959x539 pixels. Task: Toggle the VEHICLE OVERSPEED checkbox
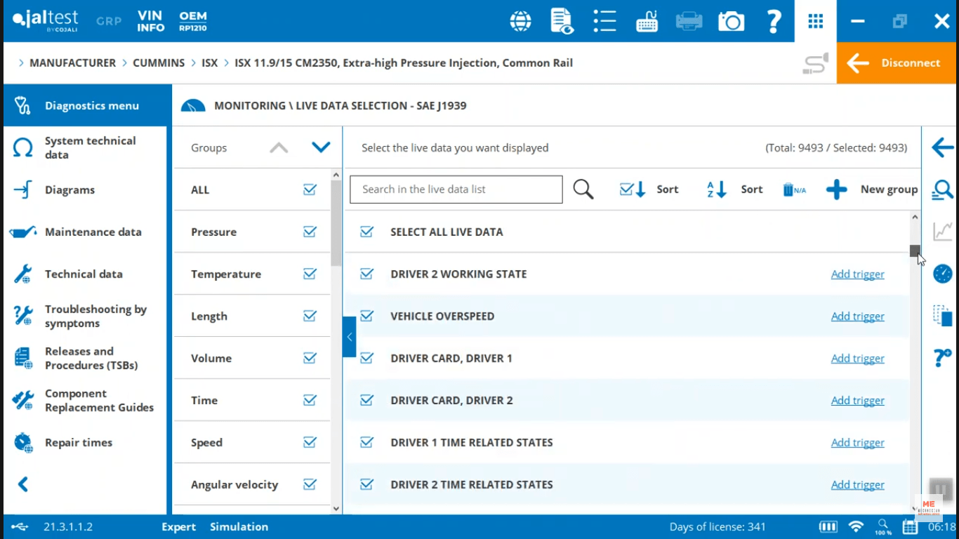[366, 316]
